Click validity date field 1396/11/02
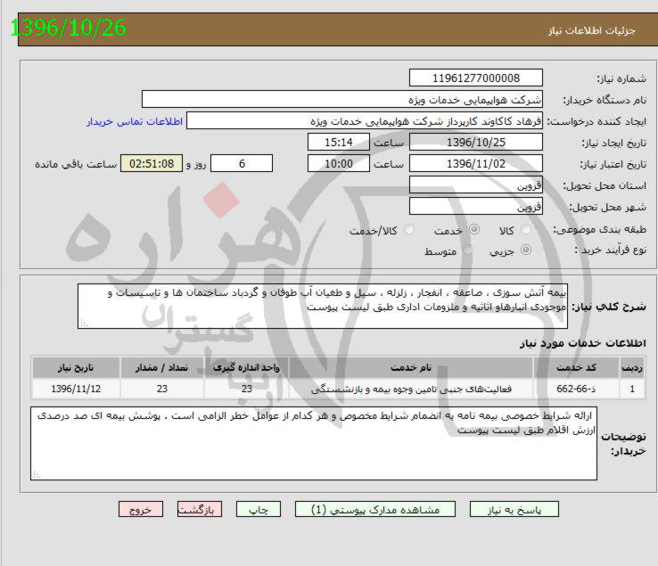658x566 pixels. coord(476,164)
